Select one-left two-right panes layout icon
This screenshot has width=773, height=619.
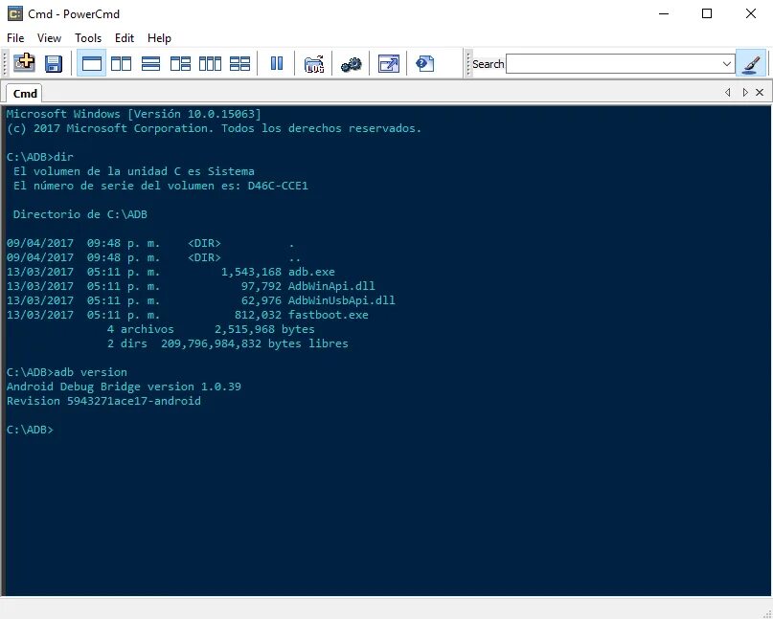[180, 63]
